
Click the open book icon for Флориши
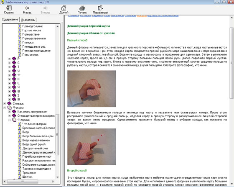point(14,120)
